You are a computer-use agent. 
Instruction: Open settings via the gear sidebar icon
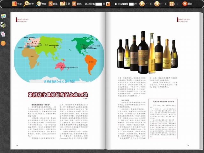tap(3, 34)
